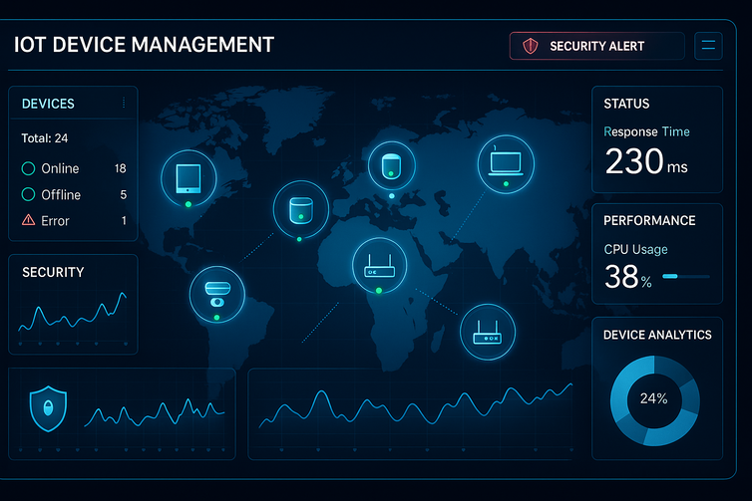Open the hamburger menu in top right
Screen dimensions: 752x501
pyautogui.click(x=709, y=46)
